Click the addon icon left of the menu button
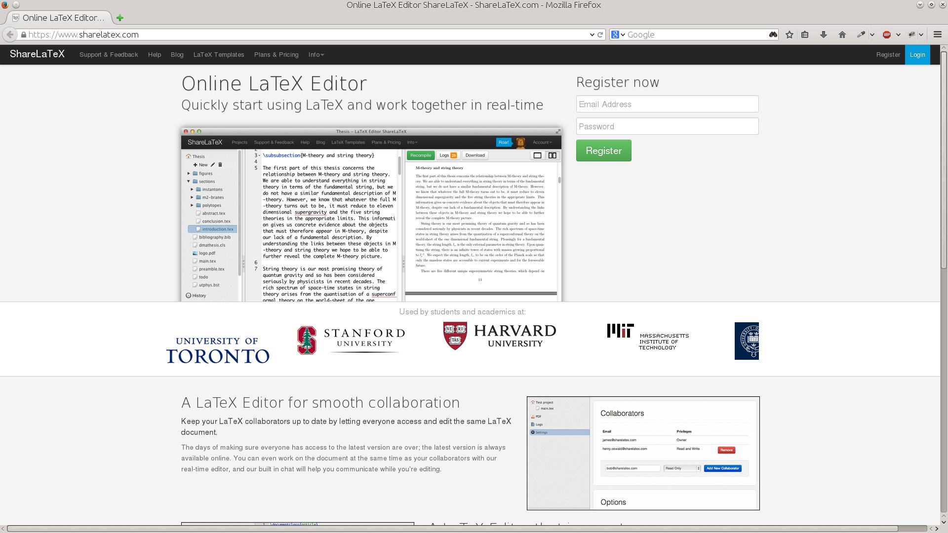The height and width of the screenshot is (533, 948). pyautogui.click(x=911, y=35)
